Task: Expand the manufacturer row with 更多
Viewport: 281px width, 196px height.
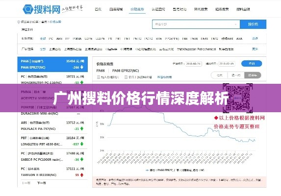Action: (x=255, y=49)
